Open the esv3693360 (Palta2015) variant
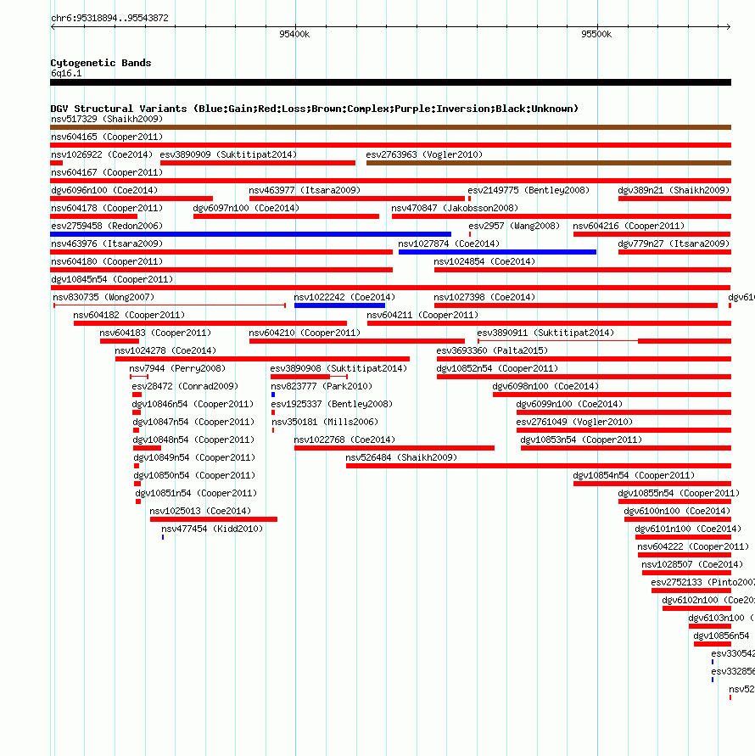Screen dimensions: 755x756 [492, 351]
